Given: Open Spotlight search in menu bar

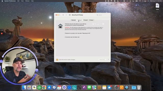Looking at the screenshot, I should click(x=143, y=1).
